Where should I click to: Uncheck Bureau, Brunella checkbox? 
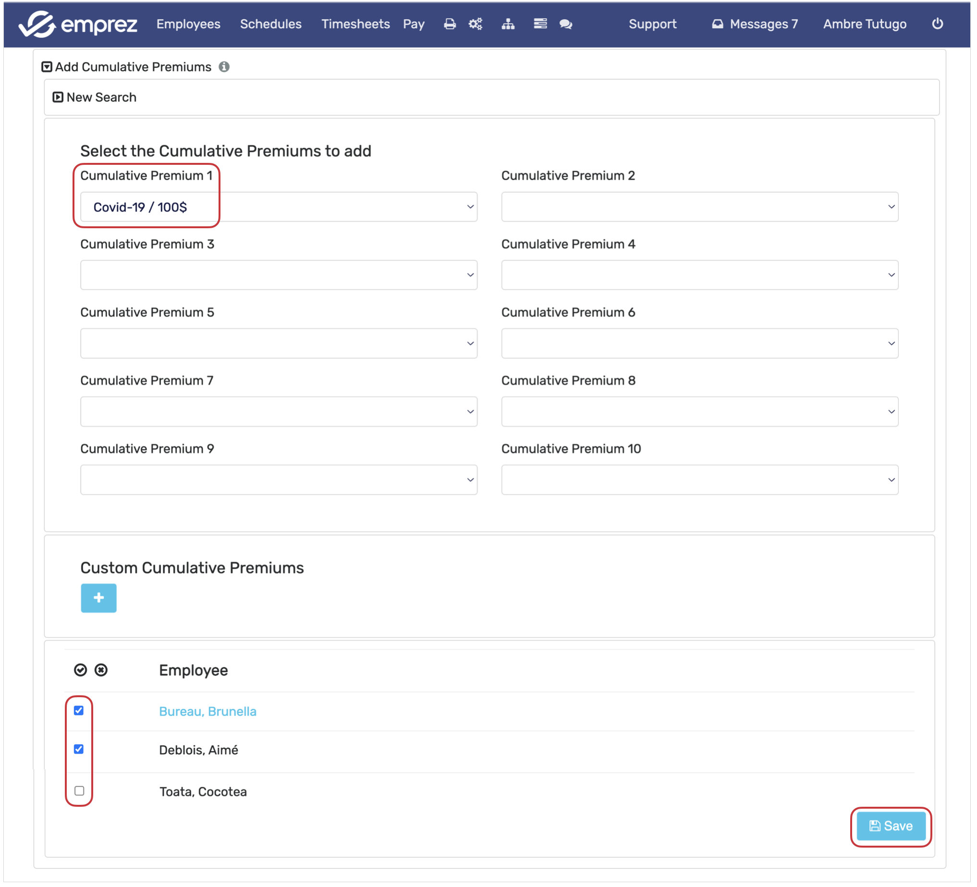[x=79, y=711]
